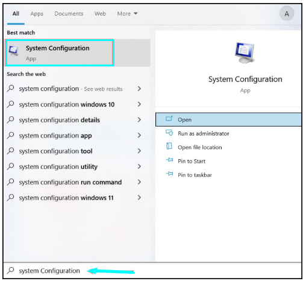Click the Open file location folder icon
The width and height of the screenshot is (306, 284).
[169, 147]
